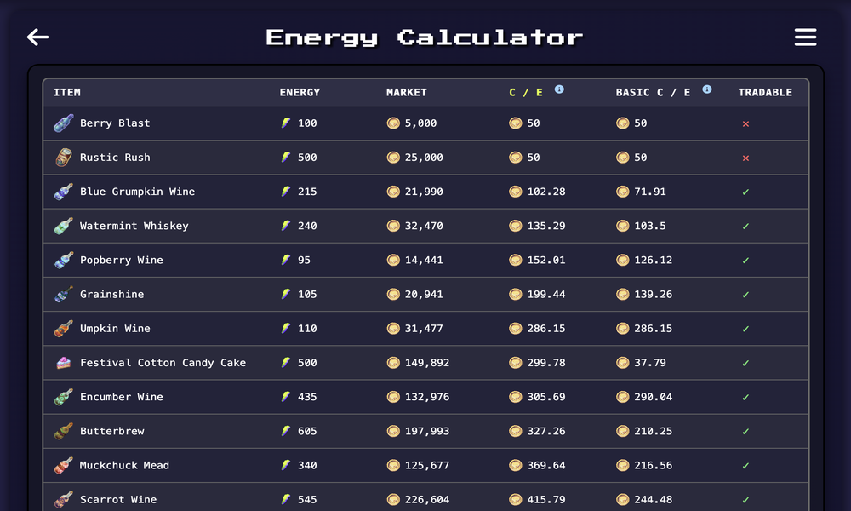Click the market price 21,990
The height and width of the screenshot is (511, 851).
click(x=424, y=192)
